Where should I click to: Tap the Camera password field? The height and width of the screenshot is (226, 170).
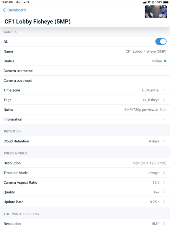(85, 80)
